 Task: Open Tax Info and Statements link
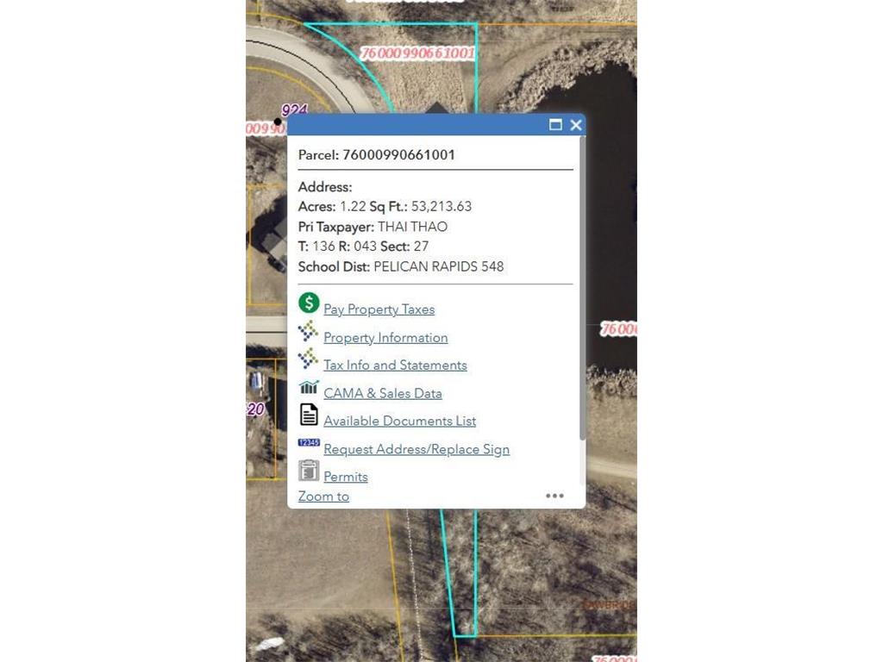(395, 365)
